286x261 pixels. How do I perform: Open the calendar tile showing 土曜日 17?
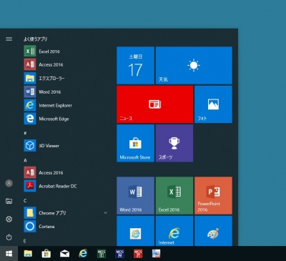(135, 65)
